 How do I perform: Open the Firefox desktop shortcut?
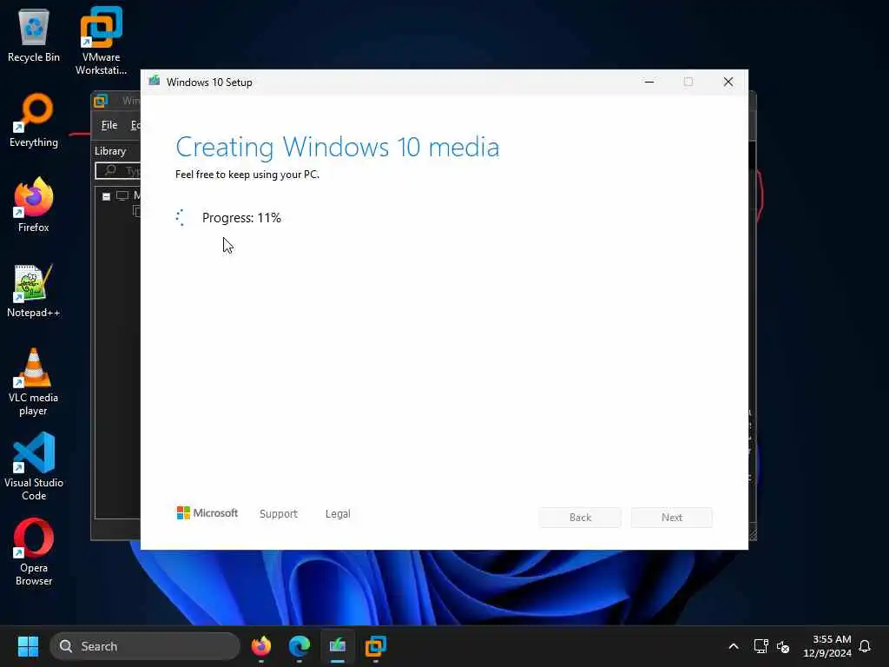point(34,205)
